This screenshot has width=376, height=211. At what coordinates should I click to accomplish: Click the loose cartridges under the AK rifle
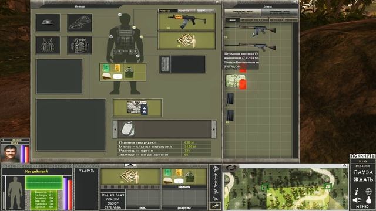click(x=187, y=40)
